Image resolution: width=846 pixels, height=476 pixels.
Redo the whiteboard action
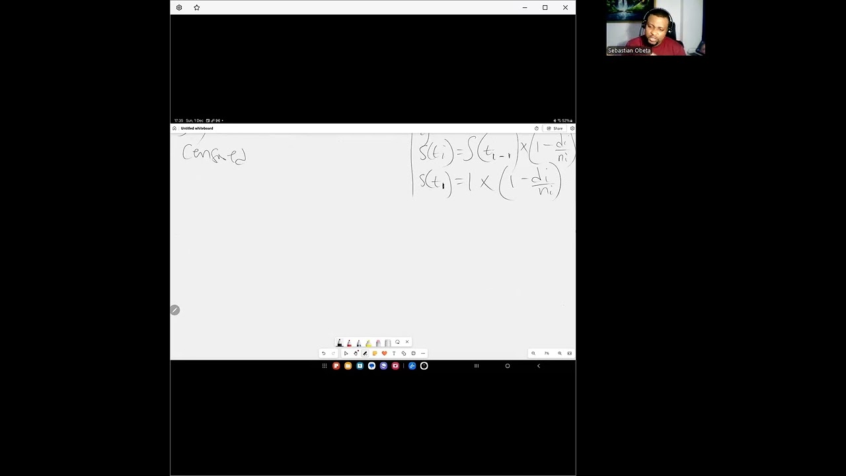click(333, 353)
